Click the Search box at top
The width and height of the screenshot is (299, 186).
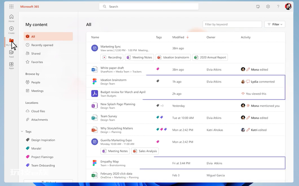tap(149, 6)
